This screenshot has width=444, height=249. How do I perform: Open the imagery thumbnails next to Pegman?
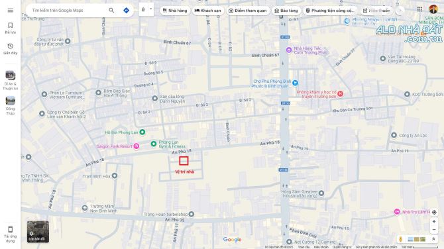pos(416,239)
